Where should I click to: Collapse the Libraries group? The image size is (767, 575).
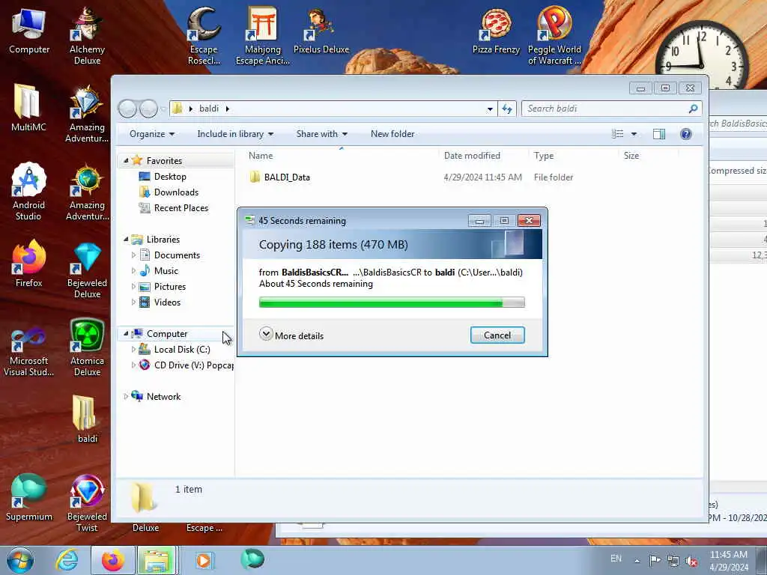click(126, 239)
